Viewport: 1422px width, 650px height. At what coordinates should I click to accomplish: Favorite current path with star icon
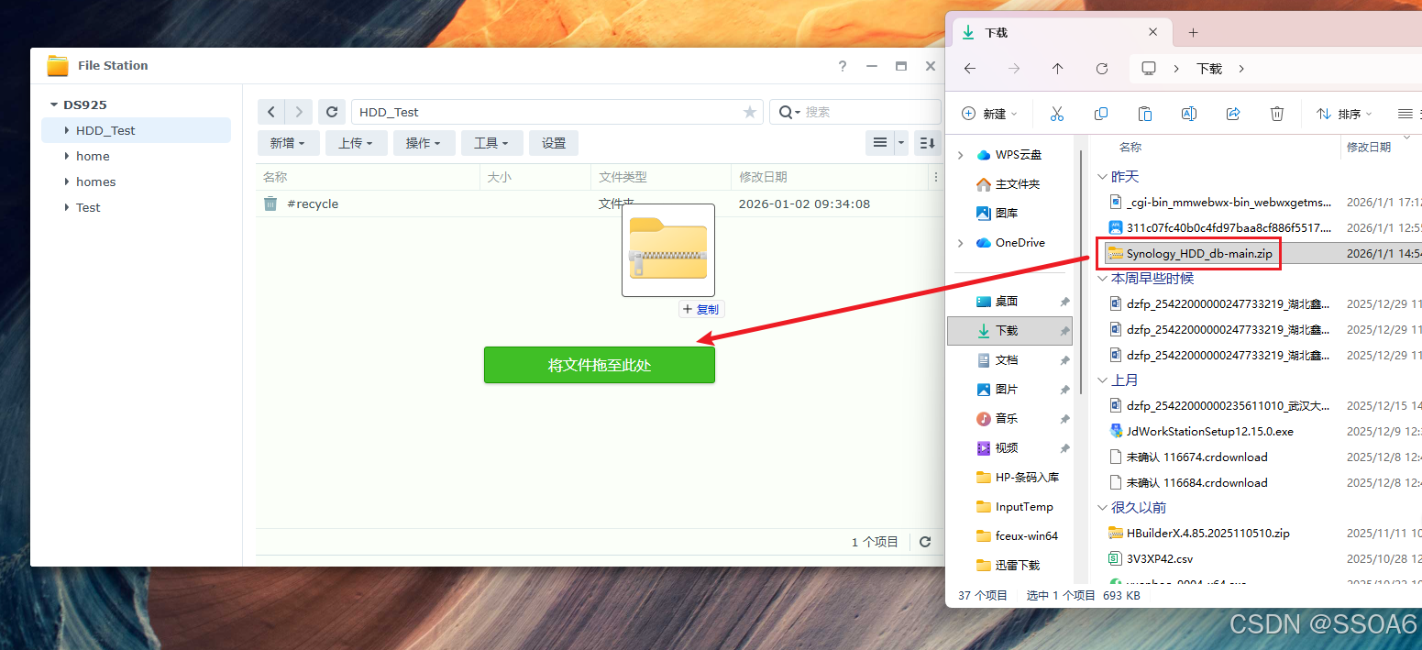click(x=750, y=112)
